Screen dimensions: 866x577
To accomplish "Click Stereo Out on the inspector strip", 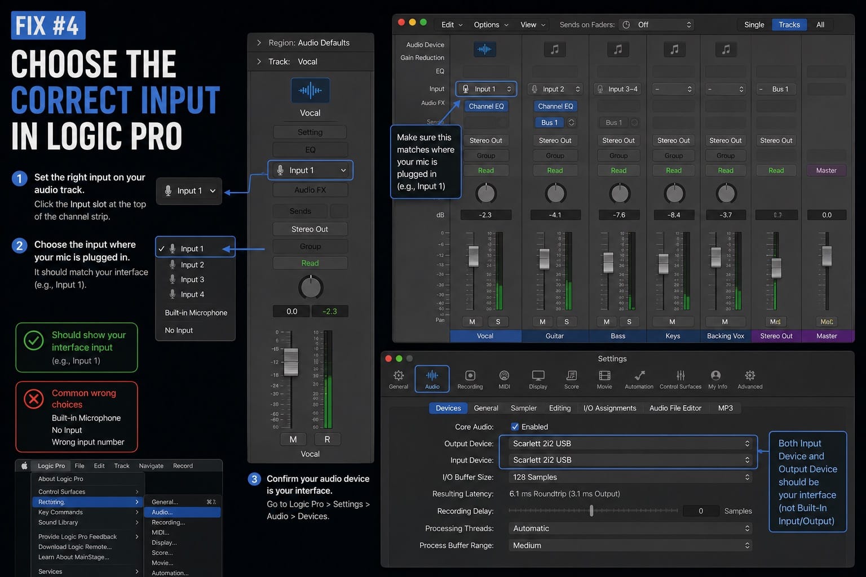I will tap(310, 229).
